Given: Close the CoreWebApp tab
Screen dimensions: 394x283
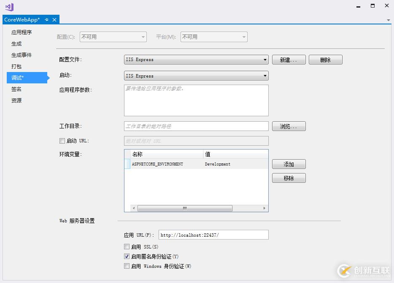Looking at the screenshot, I should 54,19.
